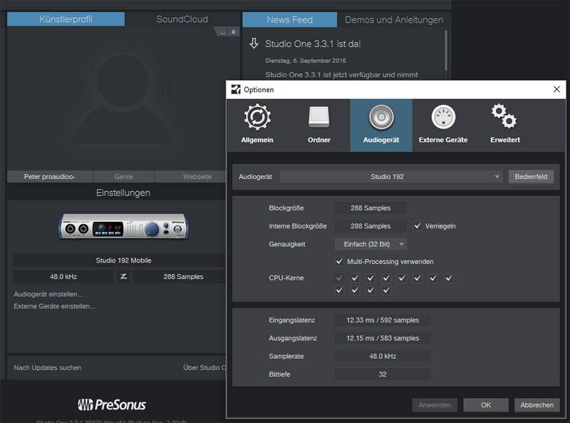Open the ellipsis menu in Künstlerprofil panel
This screenshot has height=423, width=570.
[222, 32]
